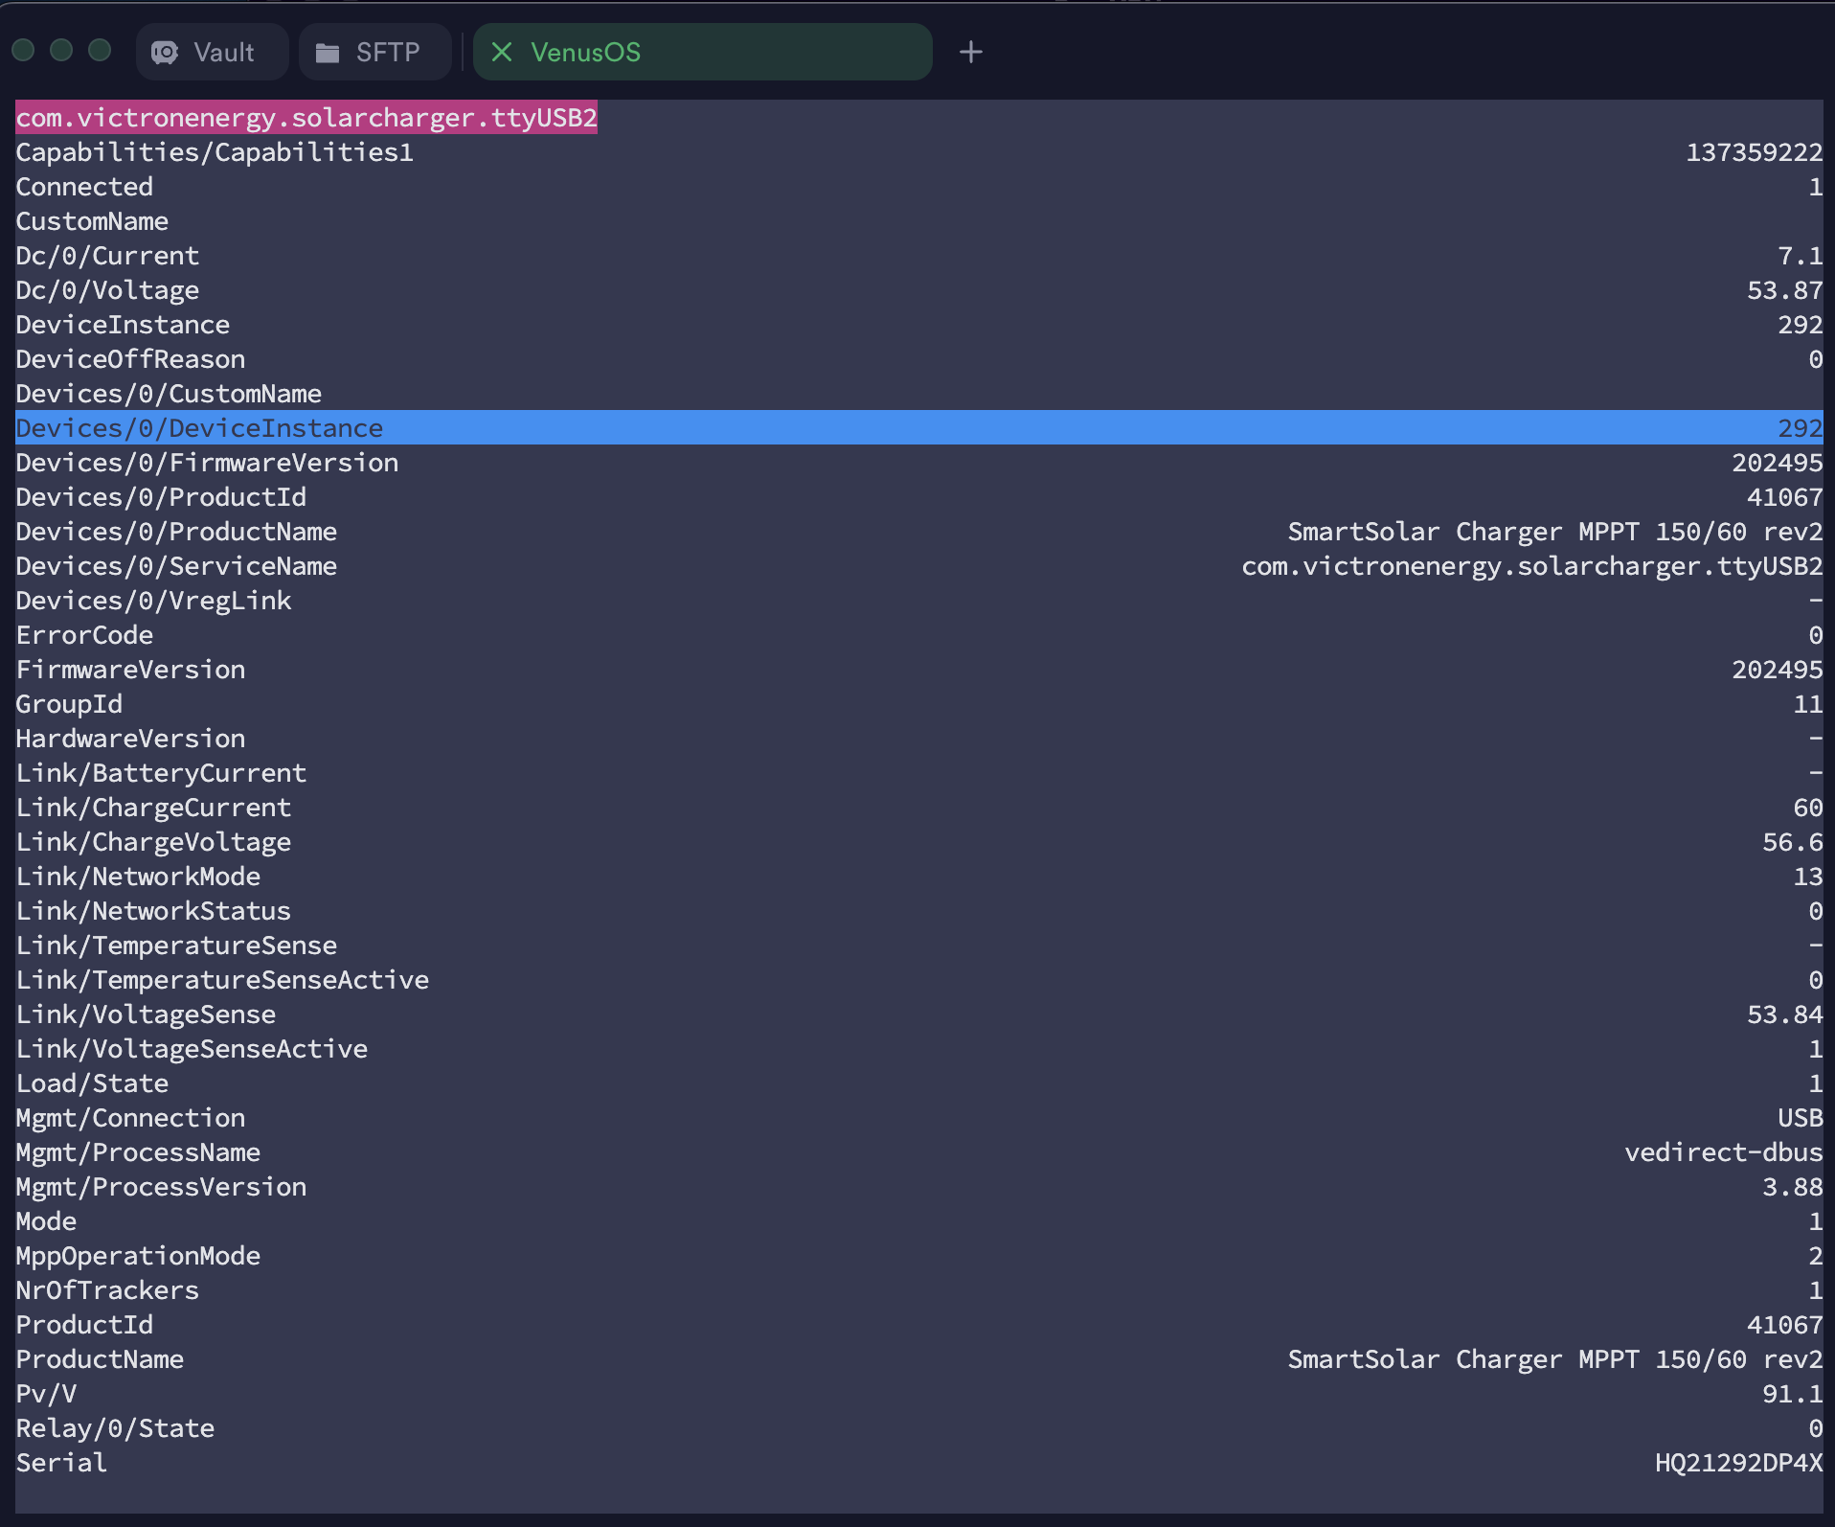Select the Devices/0/DeviceInstance row

point(199,428)
